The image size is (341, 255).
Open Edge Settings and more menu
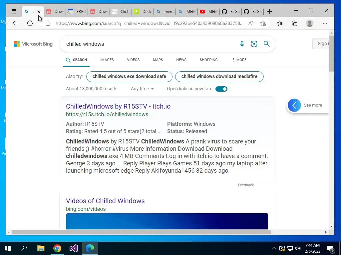tap(325, 23)
